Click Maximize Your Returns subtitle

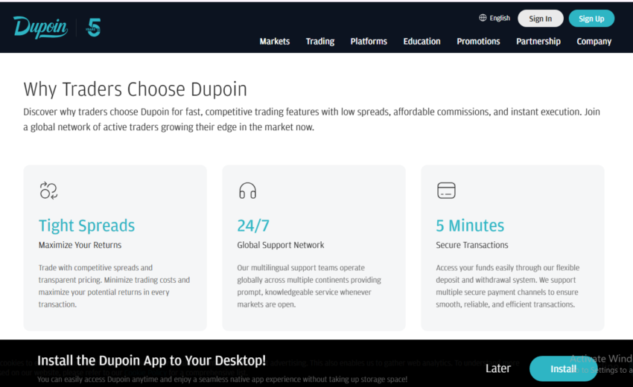80,245
